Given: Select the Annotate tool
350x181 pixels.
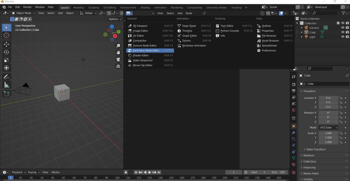Looking at the screenshot, I should point(6,77).
